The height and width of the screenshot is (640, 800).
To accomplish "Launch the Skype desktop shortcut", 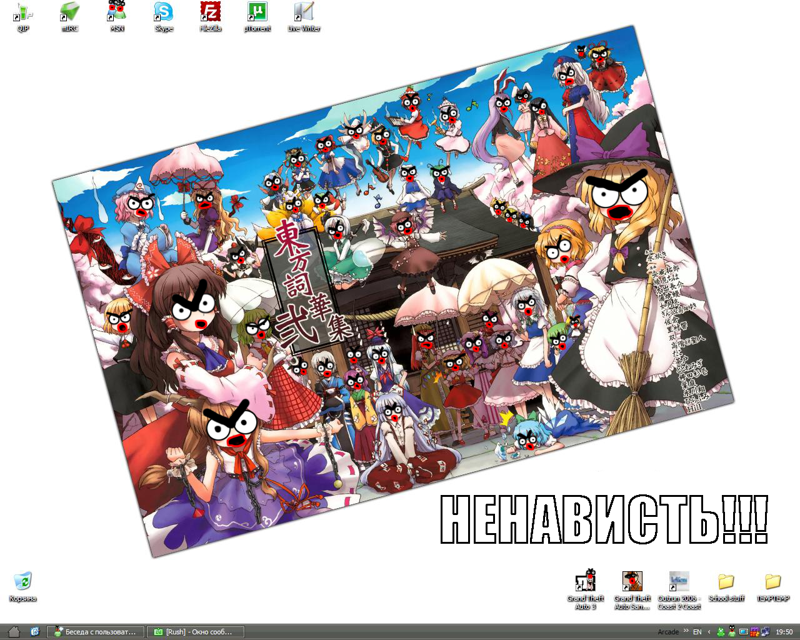I will [164, 17].
